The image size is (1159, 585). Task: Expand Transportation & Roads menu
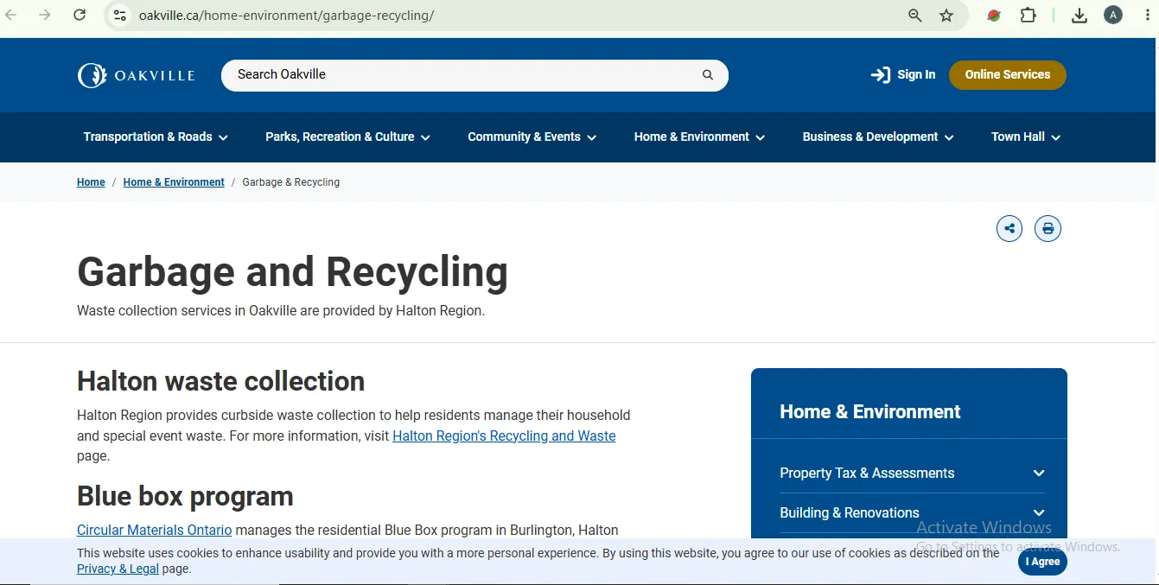pos(156,137)
